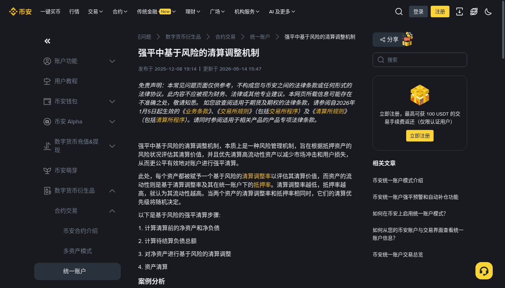Expand 币安 Alpha chevron

point(112,122)
